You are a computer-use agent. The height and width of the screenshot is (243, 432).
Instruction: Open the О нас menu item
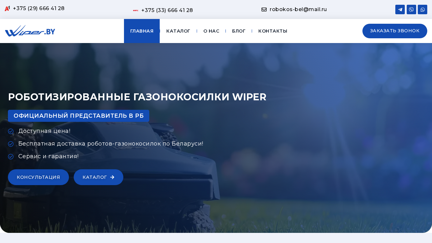(x=211, y=31)
